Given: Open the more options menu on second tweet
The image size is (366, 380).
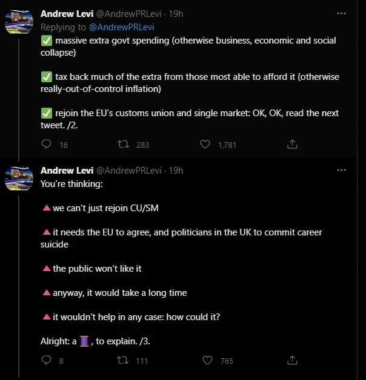Looking at the screenshot, I should tap(341, 170).
